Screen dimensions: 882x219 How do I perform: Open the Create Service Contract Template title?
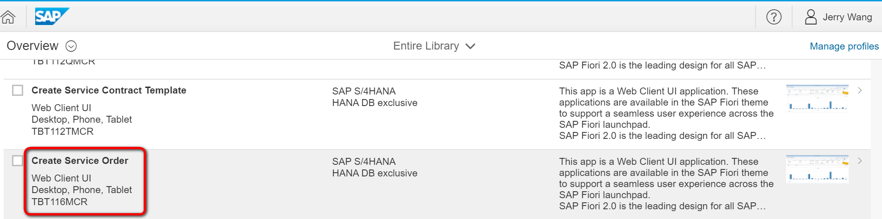[109, 90]
